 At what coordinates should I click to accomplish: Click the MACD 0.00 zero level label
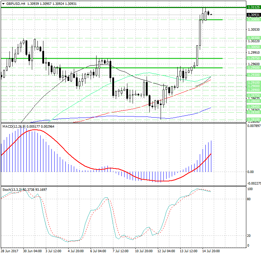251,172
